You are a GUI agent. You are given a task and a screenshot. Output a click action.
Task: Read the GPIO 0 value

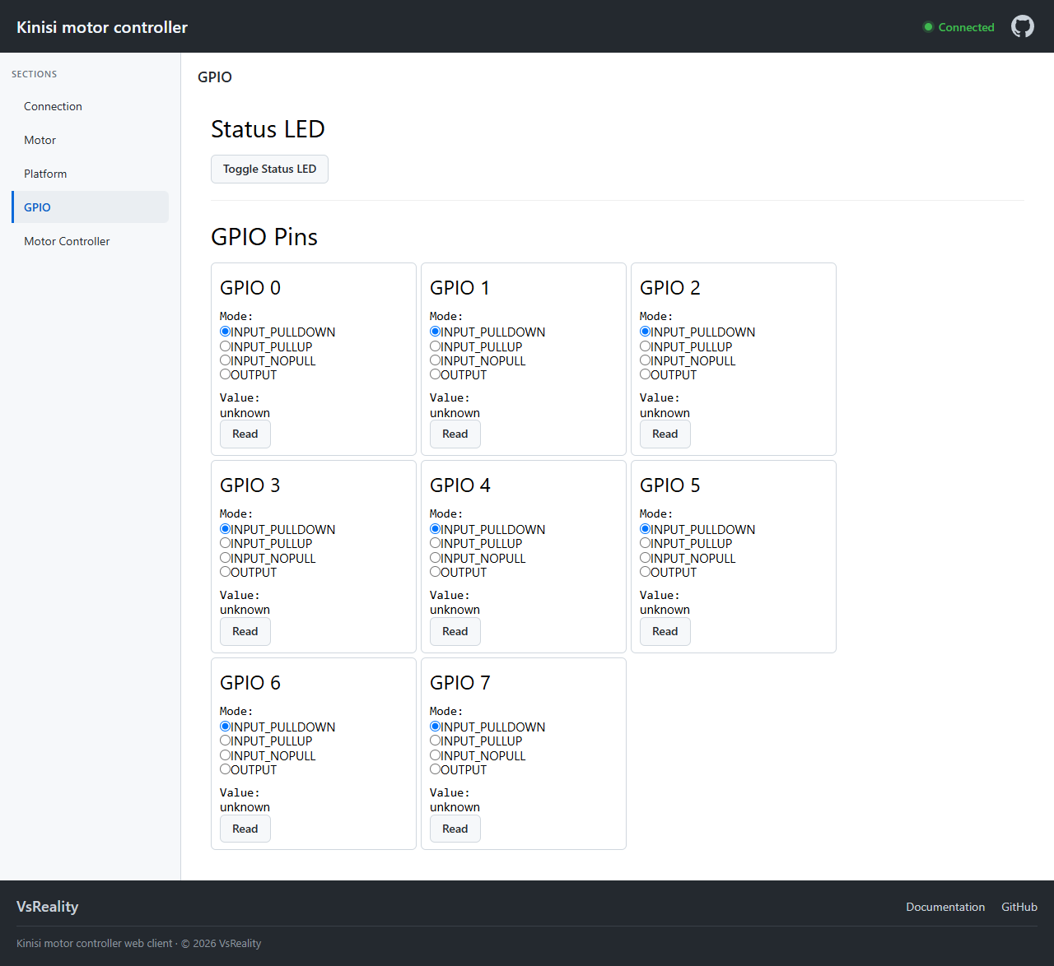[x=245, y=434]
